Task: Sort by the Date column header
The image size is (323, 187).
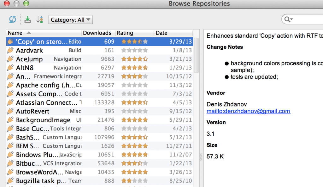Action: (x=173, y=33)
